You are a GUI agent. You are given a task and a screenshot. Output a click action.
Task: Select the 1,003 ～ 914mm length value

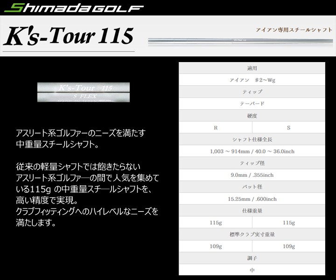(x=252, y=151)
